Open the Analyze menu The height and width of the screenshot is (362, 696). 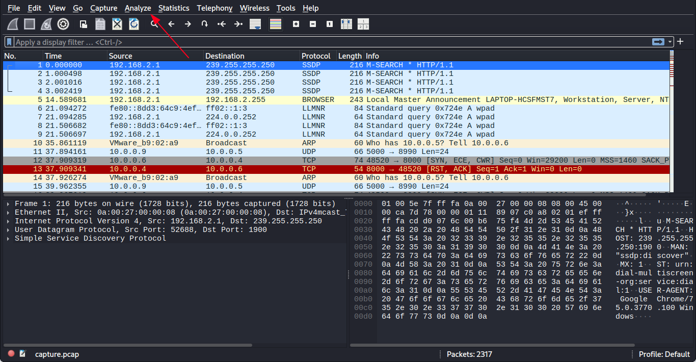coord(138,8)
